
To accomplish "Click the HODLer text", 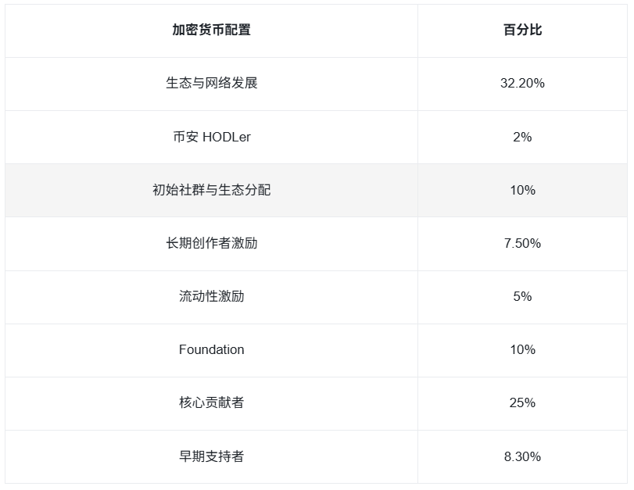I will pos(227,137).
